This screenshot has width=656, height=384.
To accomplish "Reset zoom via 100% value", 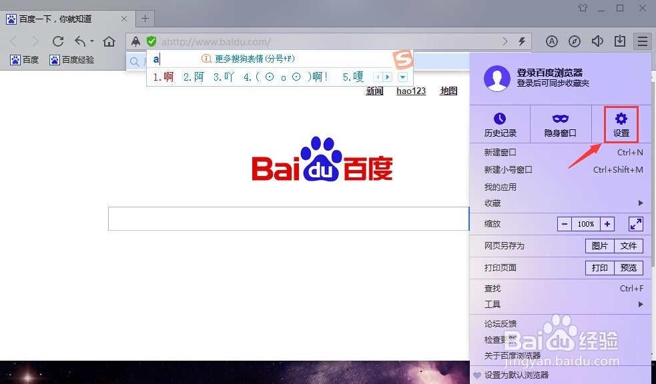I will [x=586, y=224].
